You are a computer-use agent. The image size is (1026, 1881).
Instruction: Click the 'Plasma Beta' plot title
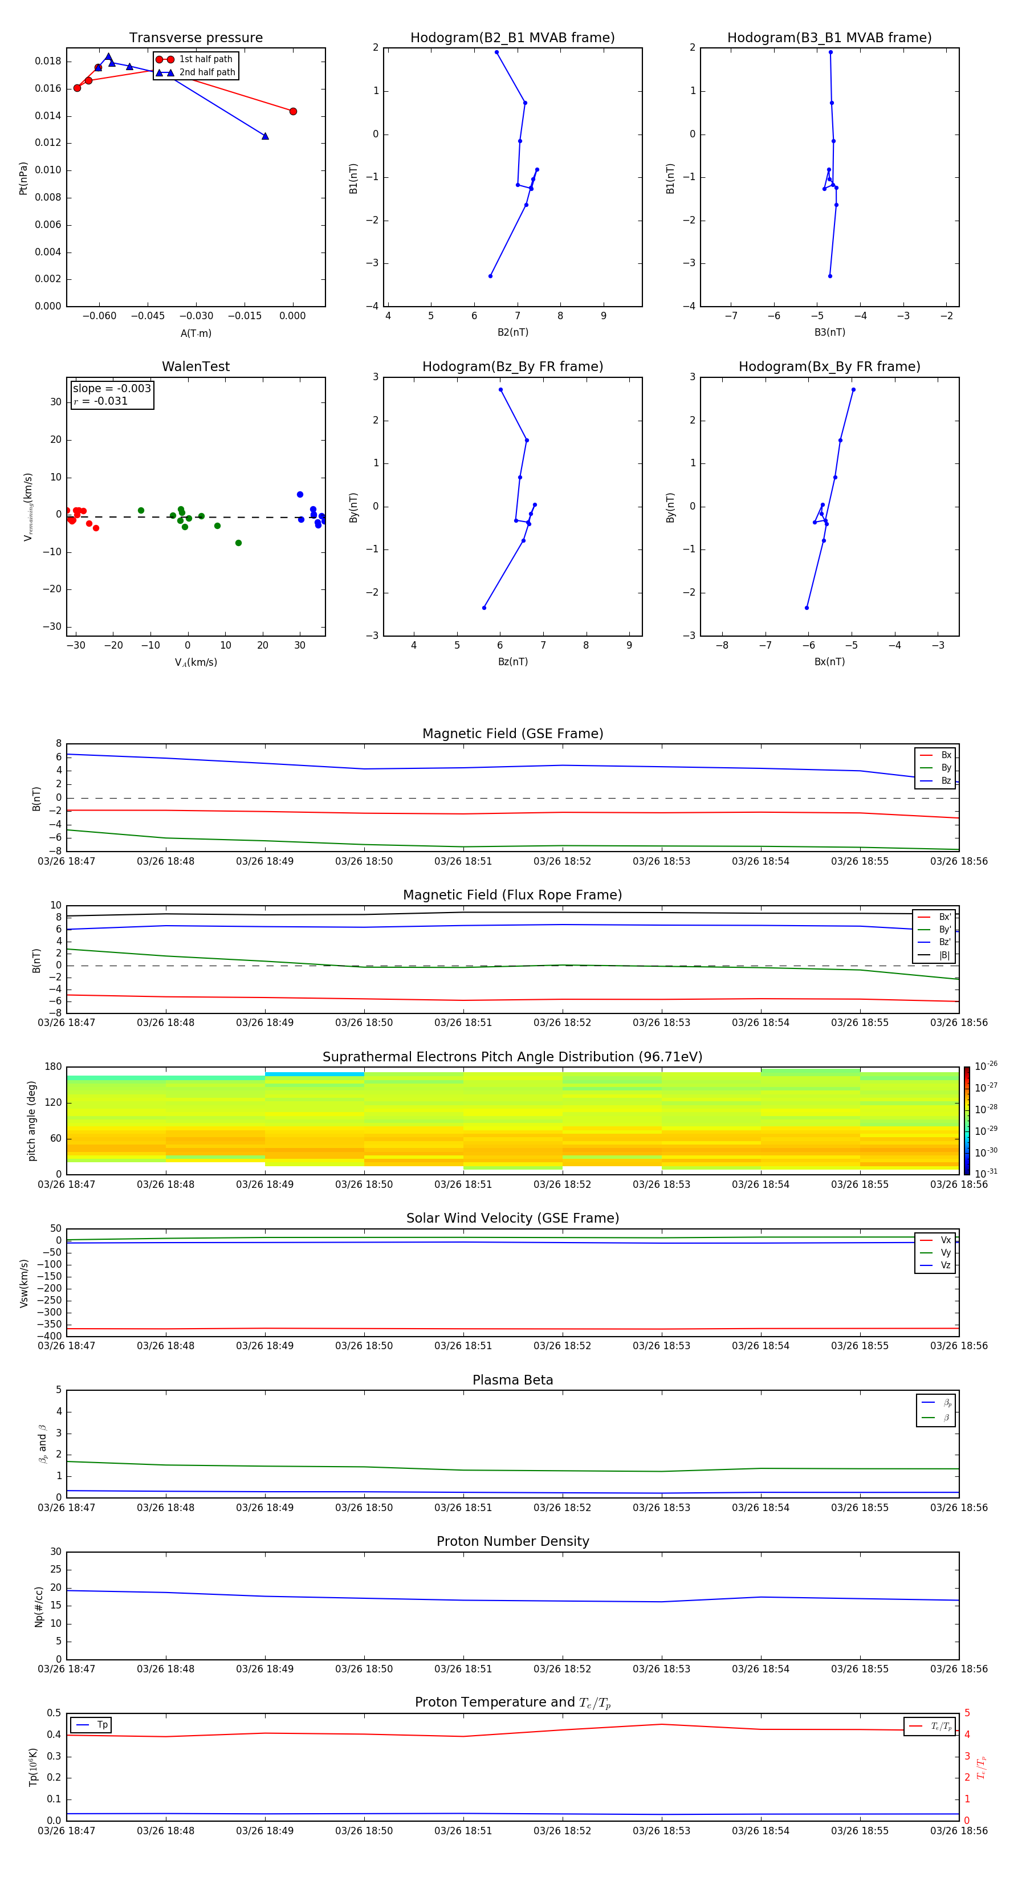coord(512,1381)
